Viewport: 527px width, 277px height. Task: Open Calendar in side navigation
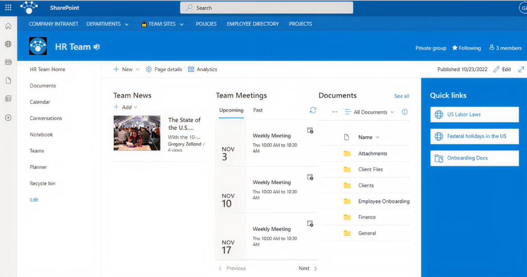[x=40, y=102]
